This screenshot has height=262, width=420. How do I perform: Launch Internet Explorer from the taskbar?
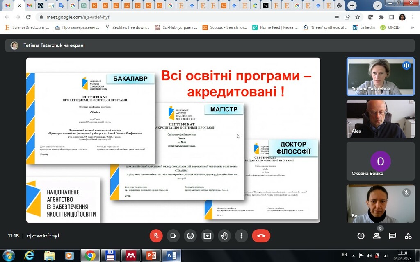coord(29,256)
